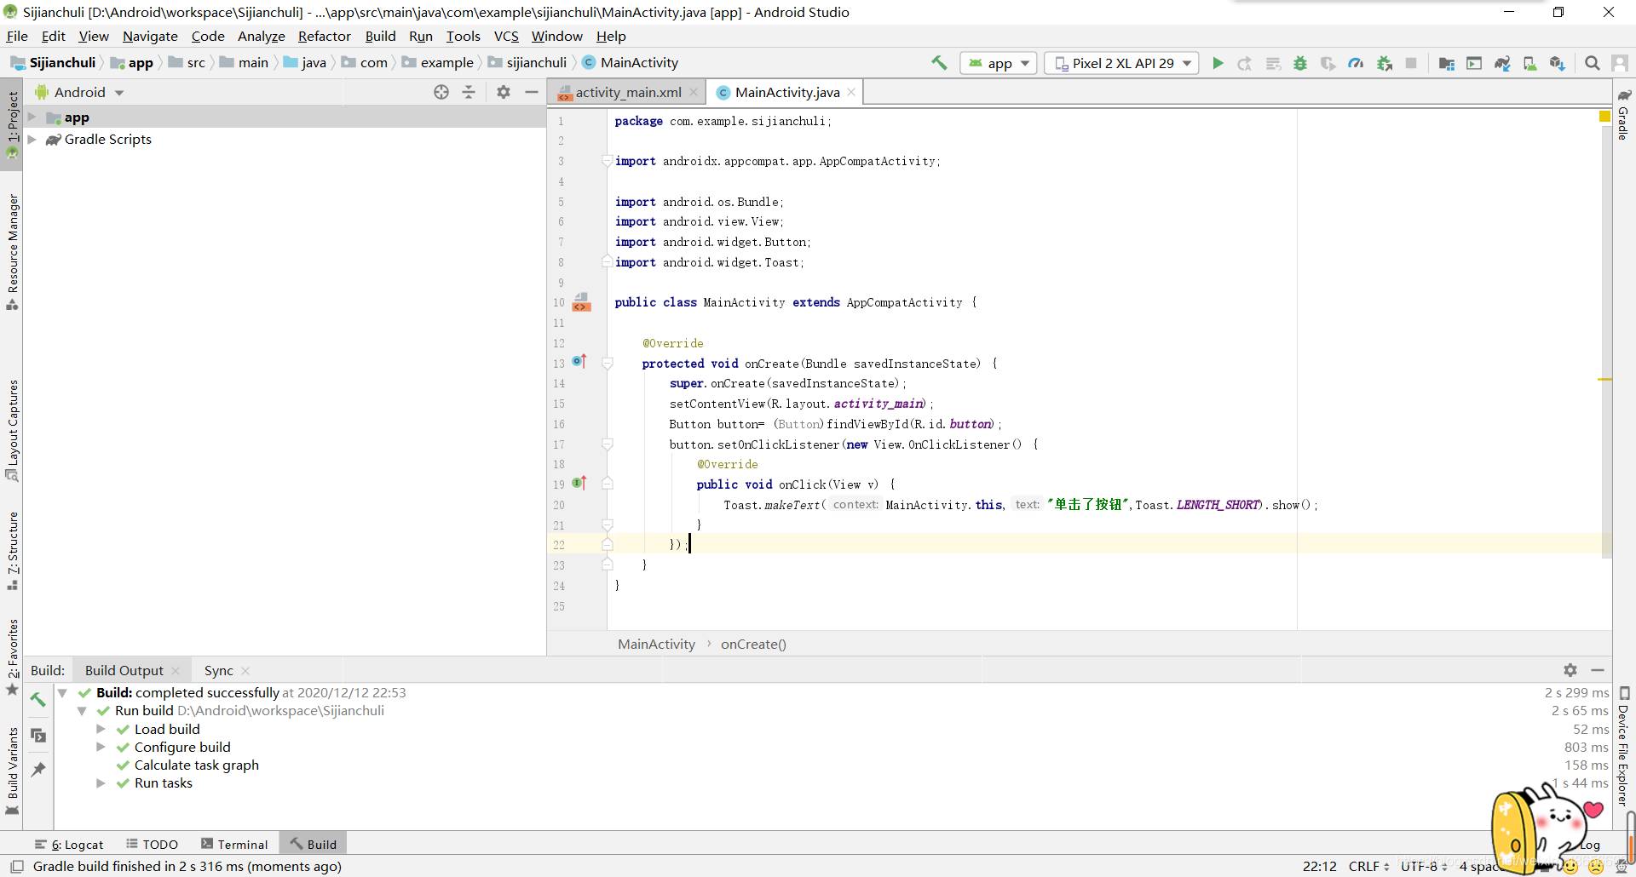Click status bar tool window toggle icon
Viewport: 1636px width, 877px height.
(x=16, y=867)
